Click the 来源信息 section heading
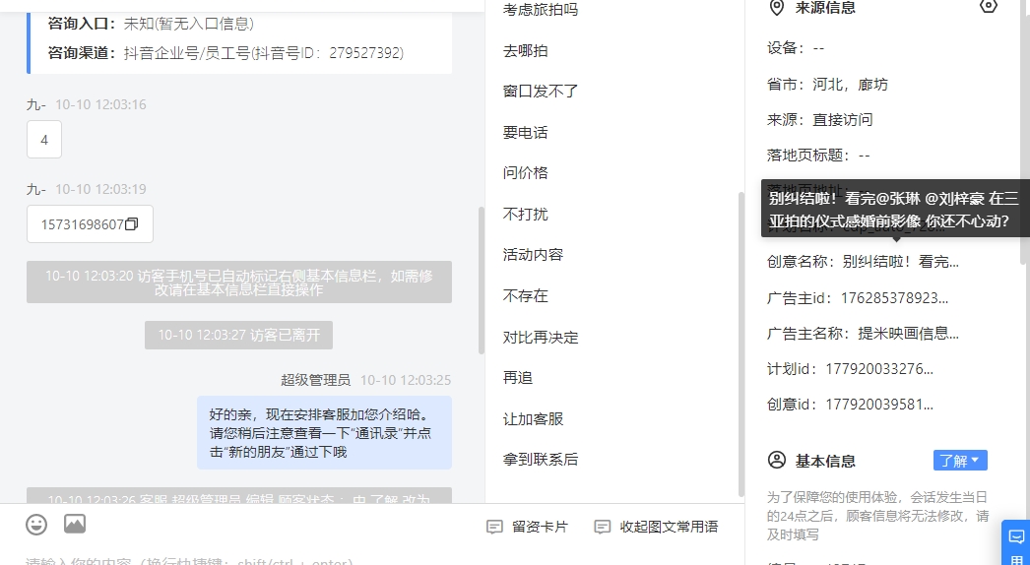 click(x=825, y=8)
